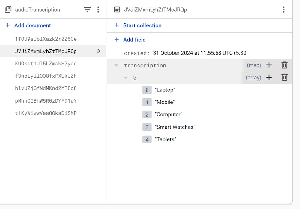The image size is (300, 209).
Task: Click the Add field button
Action: 134,40
